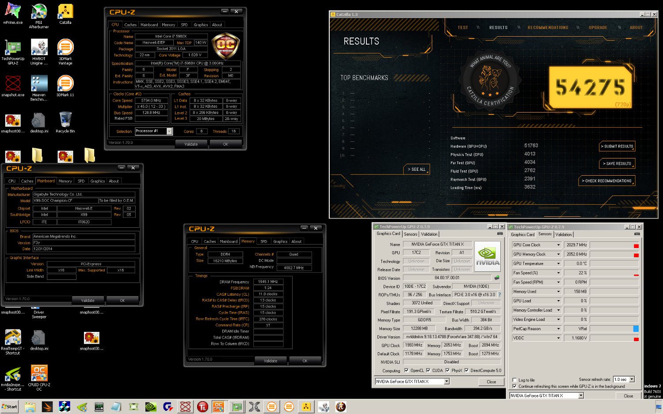Viewport: 663px width, 414px height.
Task: Open the ABOUT section in Catzilla
Action: (636, 27)
